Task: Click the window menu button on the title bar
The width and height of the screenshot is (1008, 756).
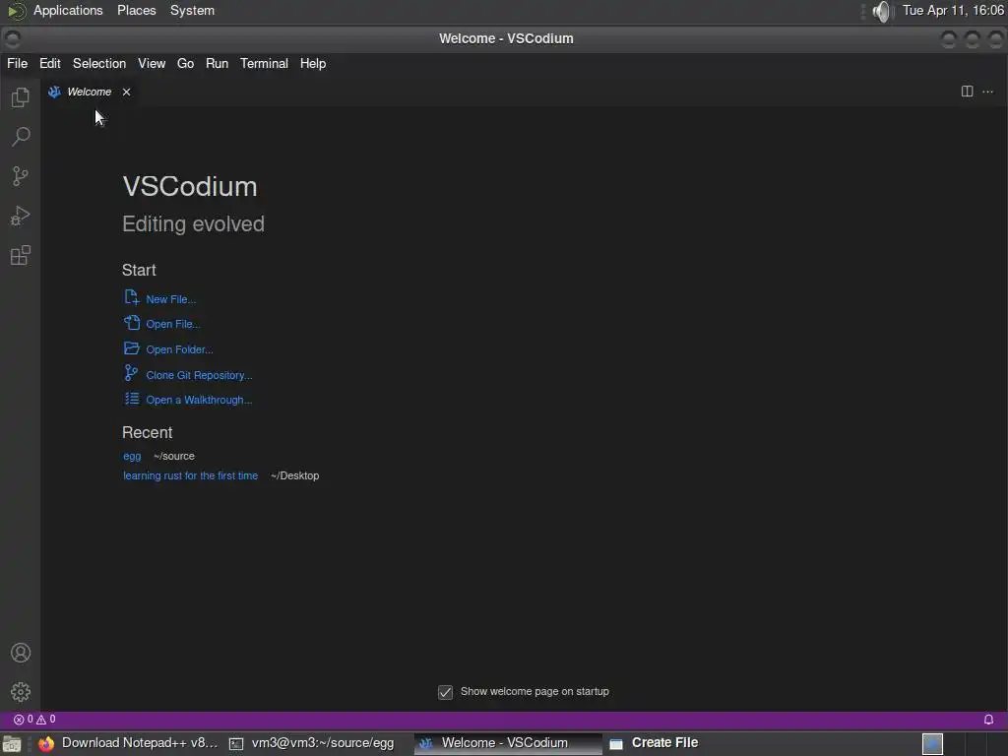Action: (12, 39)
